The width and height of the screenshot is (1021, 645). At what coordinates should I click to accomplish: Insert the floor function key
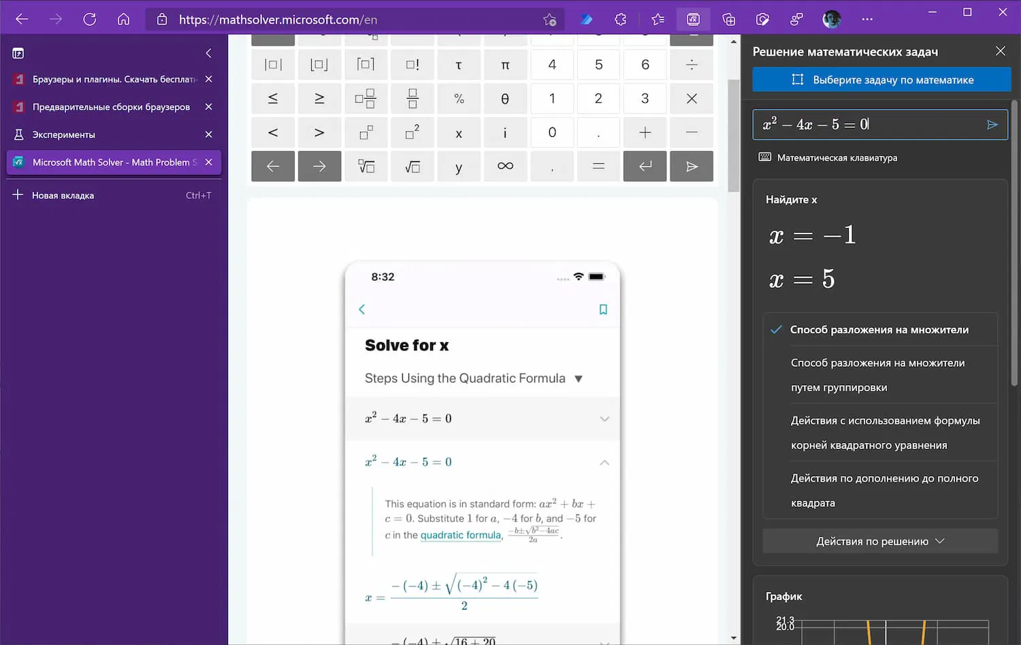319,65
